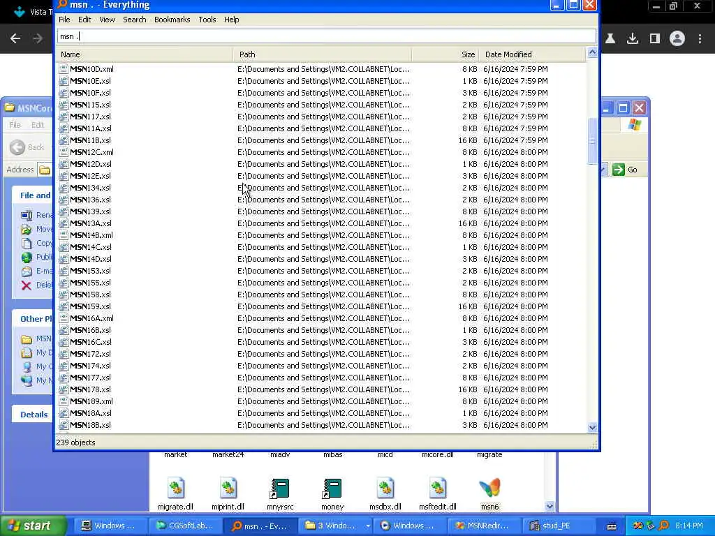Screen dimensions: 715x536
Task: Click the results scrollbar up arrow
Action: click(x=592, y=52)
